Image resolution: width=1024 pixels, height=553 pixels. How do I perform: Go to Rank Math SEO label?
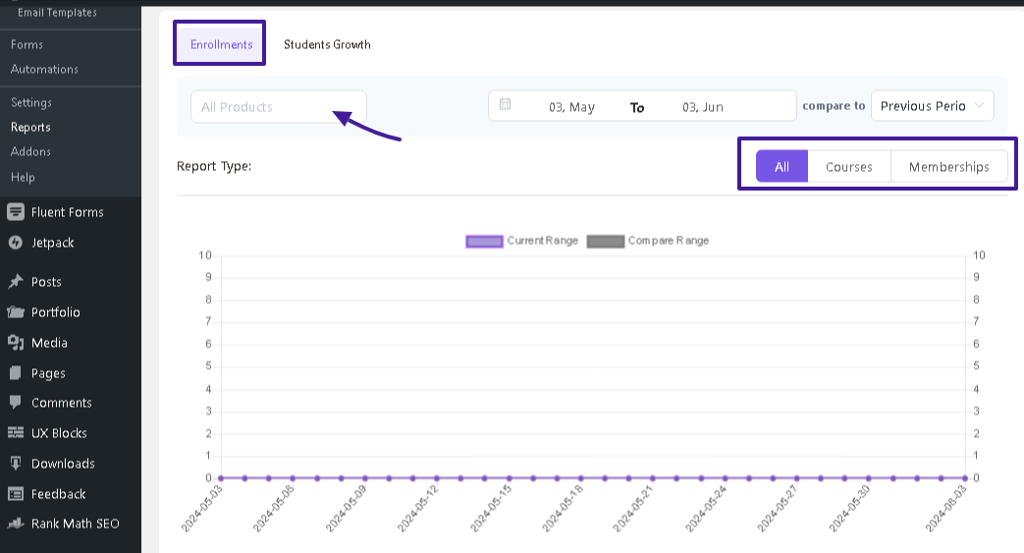coord(75,524)
